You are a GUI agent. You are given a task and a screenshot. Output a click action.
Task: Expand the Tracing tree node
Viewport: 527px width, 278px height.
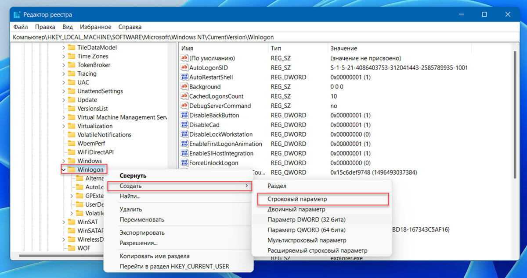click(x=63, y=74)
